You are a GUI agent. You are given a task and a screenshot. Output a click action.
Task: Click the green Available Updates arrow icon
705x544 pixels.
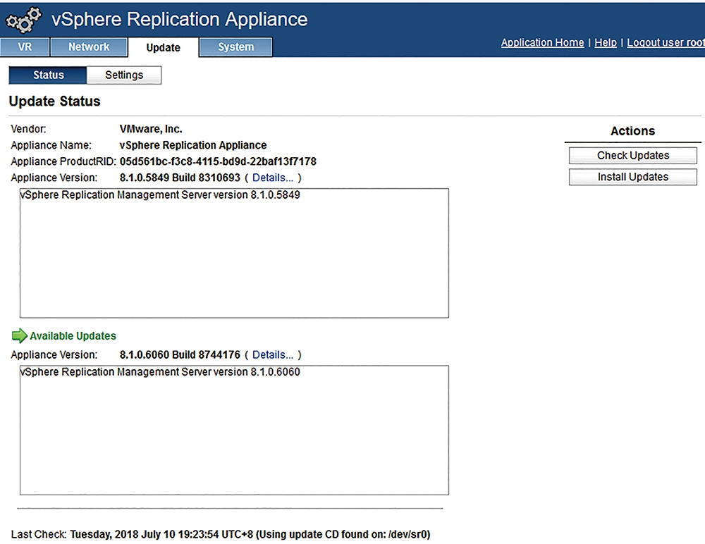[x=19, y=335]
